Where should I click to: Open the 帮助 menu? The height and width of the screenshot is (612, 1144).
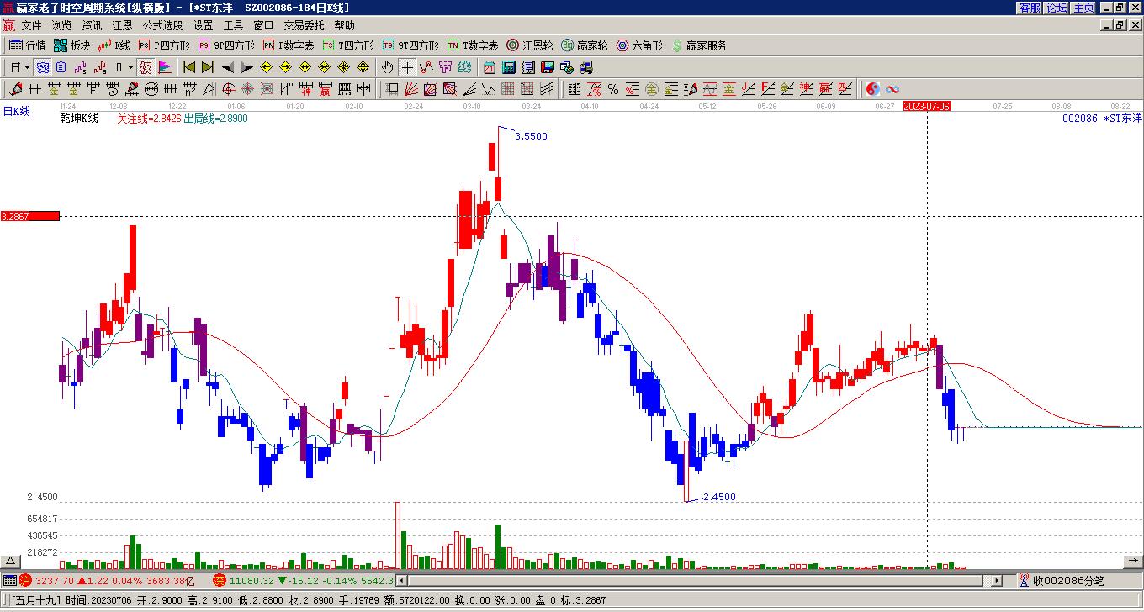pos(344,26)
